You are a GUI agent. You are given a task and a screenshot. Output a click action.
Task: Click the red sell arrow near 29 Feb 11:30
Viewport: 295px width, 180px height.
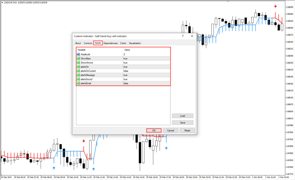pos(84,141)
